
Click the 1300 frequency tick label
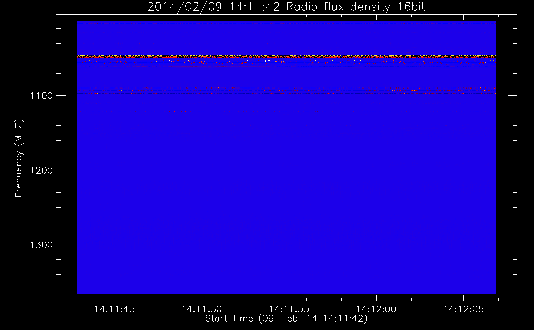(x=41, y=245)
